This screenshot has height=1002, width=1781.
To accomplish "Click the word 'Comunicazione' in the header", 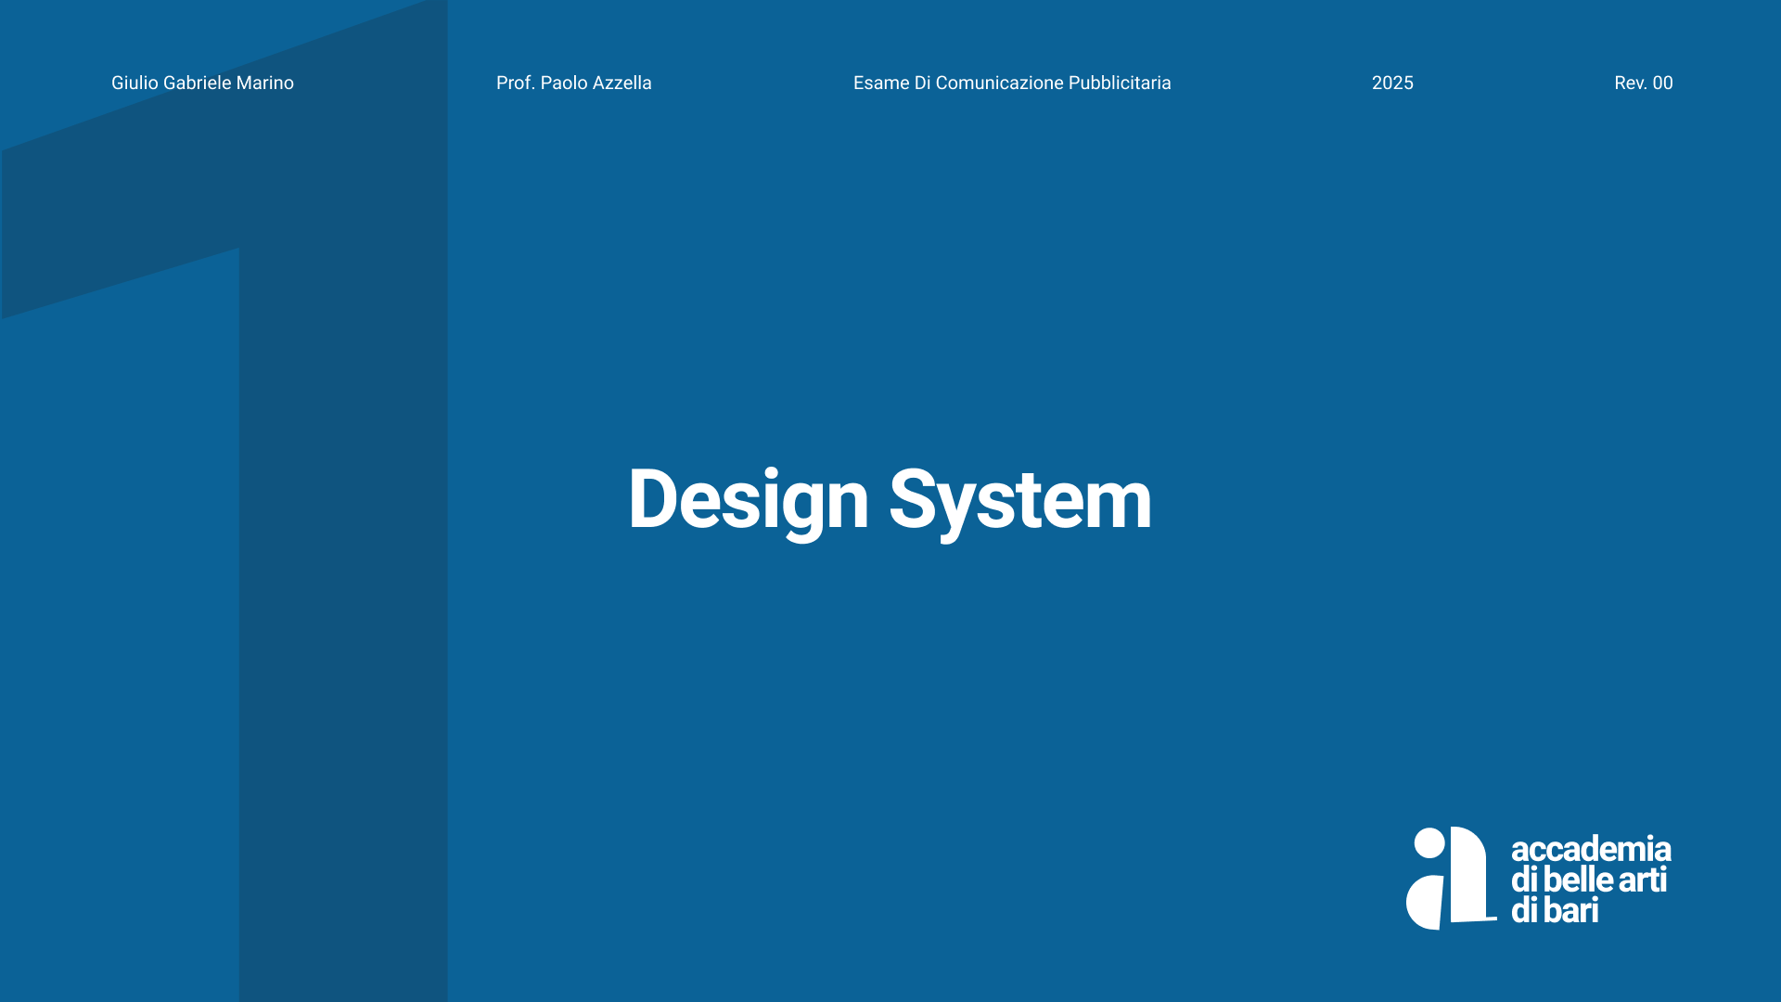I will (x=999, y=83).
